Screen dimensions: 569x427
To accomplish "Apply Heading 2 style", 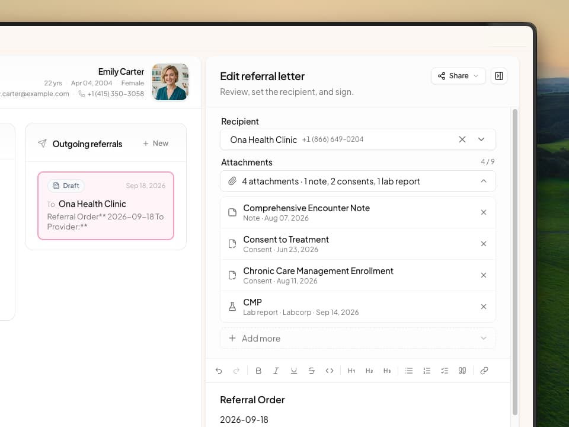I will pos(369,371).
